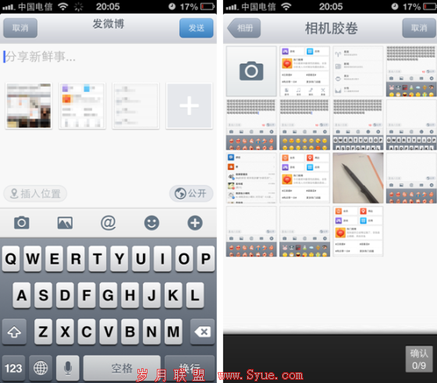Viewport: 437px width, 383px height.
Task: Open the 公开 visibility selector
Action: (191, 193)
